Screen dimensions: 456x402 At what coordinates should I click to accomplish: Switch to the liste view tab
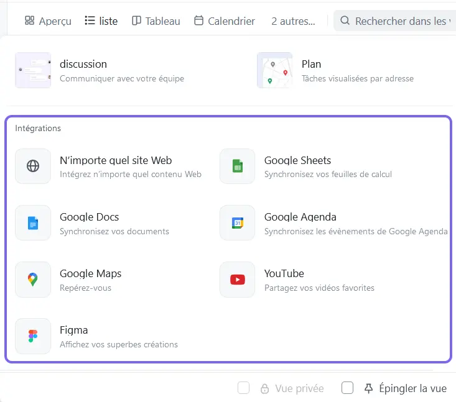(x=101, y=21)
